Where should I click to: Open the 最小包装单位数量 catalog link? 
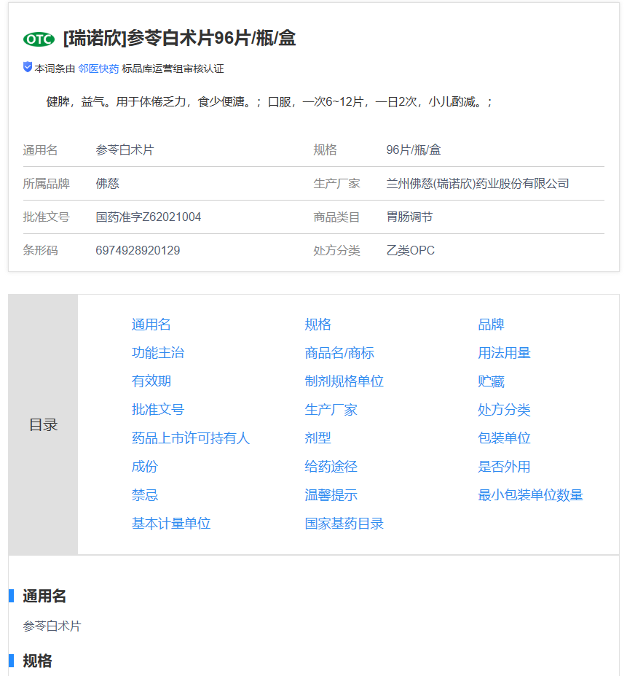click(x=530, y=495)
